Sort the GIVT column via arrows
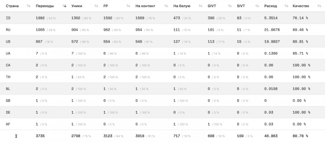The width and height of the screenshot is (325, 142). pos(230,6)
